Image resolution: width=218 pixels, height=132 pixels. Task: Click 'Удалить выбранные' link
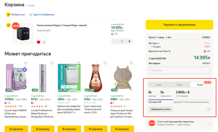(41, 15)
